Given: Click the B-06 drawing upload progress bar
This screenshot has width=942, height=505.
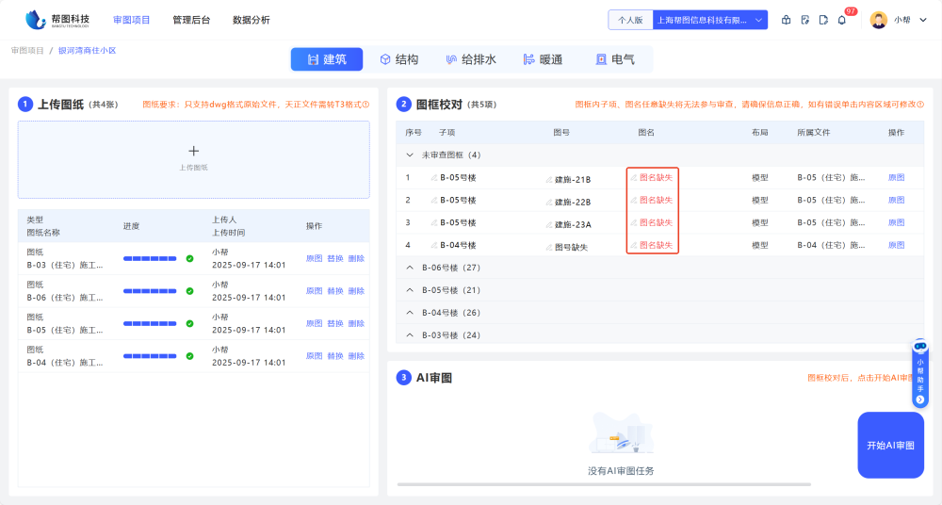Looking at the screenshot, I should [150, 291].
